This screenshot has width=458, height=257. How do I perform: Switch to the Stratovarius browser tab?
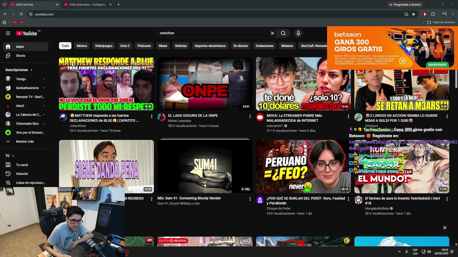pos(88,5)
